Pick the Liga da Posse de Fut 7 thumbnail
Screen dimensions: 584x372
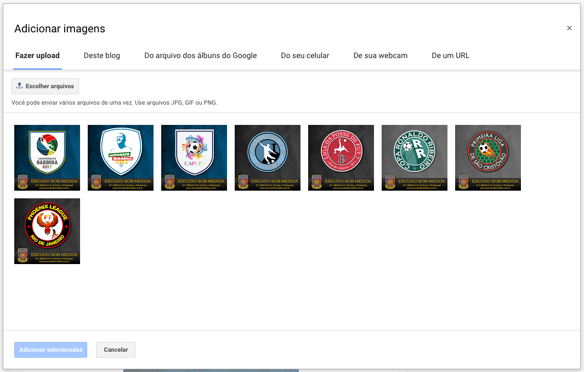coord(341,158)
